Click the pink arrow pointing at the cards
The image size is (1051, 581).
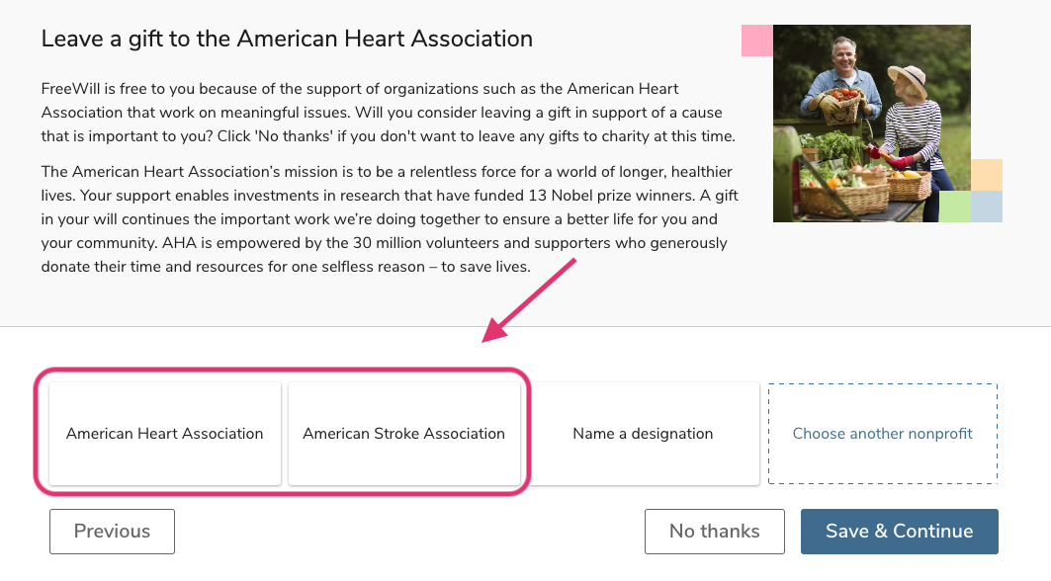529,301
